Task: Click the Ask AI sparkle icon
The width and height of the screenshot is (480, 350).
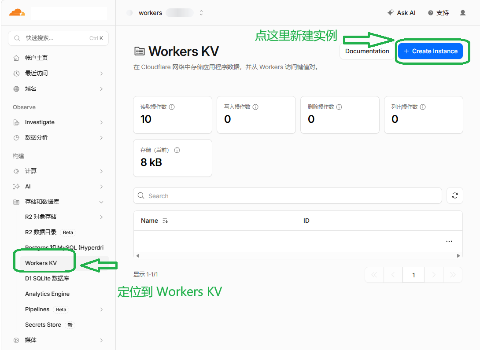Action: click(x=390, y=12)
